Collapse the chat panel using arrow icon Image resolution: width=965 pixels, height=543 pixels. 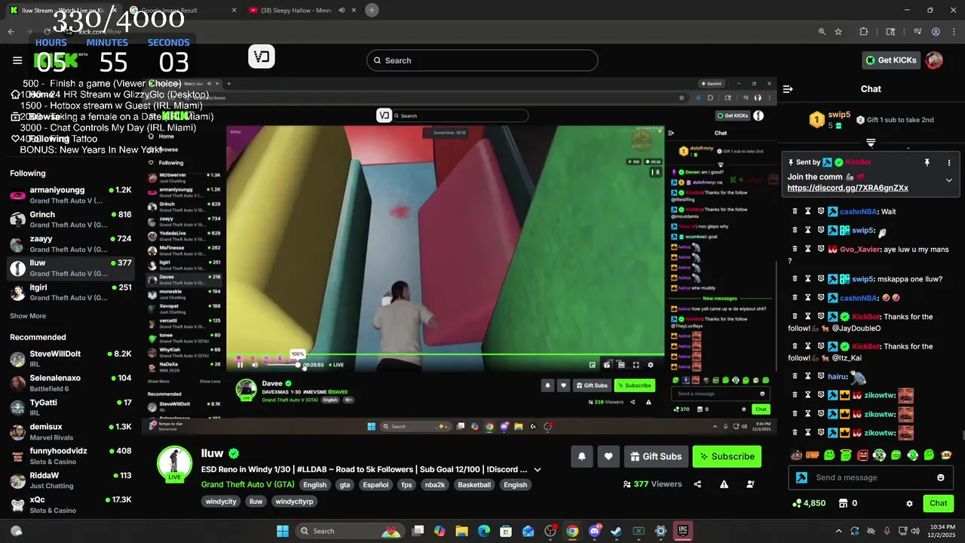[788, 89]
